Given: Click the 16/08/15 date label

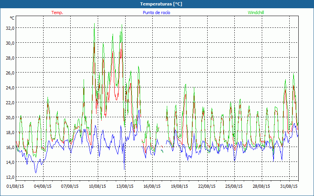Looking at the screenshot, I should (152, 187).
